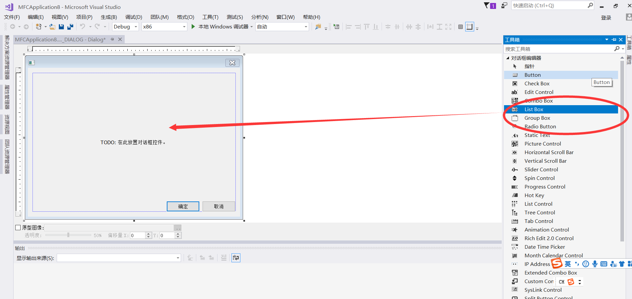Click the prototype image browse (..) button
The height and width of the screenshot is (299, 632).
(x=178, y=228)
